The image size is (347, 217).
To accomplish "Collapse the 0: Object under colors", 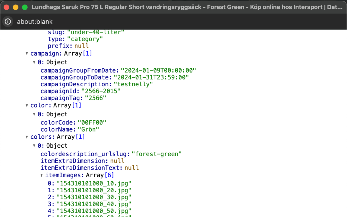I will click(34, 145).
